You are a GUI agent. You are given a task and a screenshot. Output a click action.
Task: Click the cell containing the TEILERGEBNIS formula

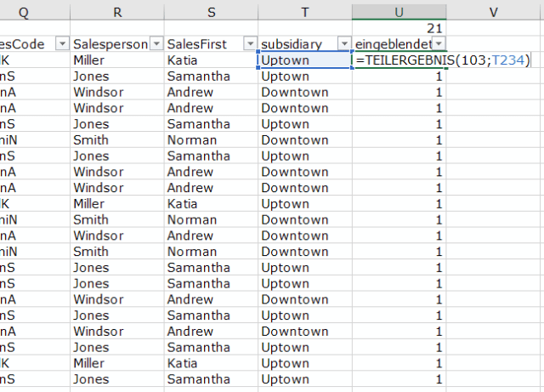pos(425,60)
